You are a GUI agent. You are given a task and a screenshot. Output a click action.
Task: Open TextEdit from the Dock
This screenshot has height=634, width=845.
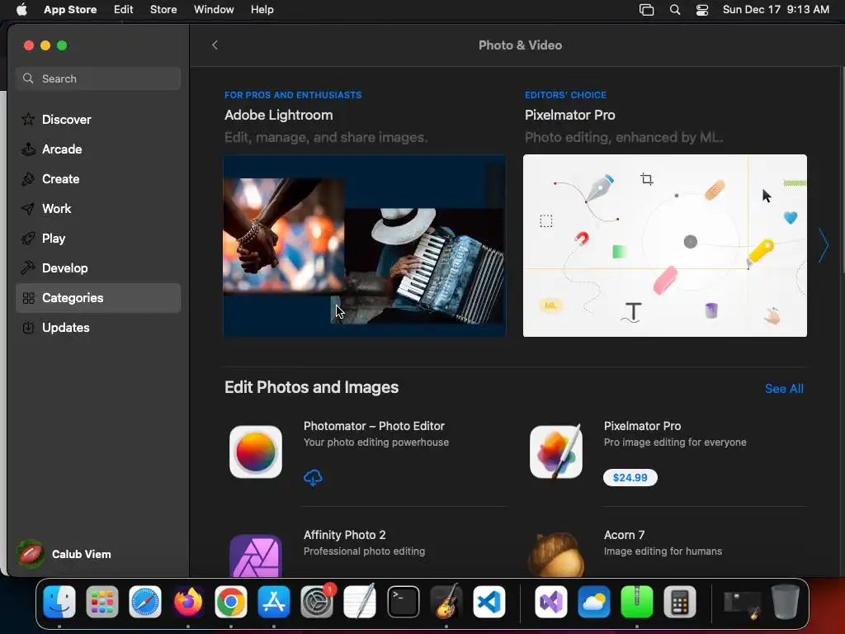click(360, 601)
